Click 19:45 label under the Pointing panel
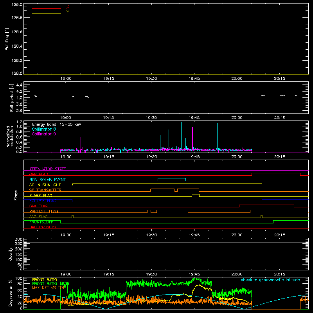This screenshot has width=313, height=313. click(194, 79)
